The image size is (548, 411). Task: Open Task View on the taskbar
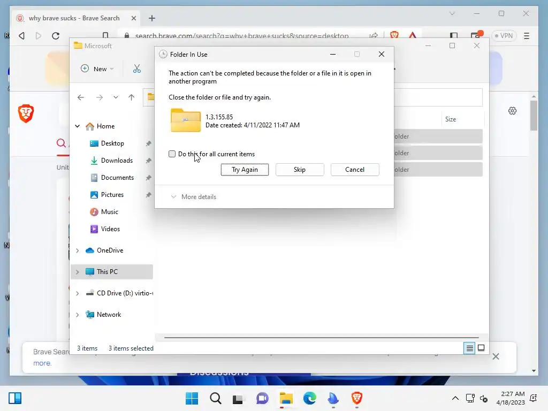[x=238, y=398]
